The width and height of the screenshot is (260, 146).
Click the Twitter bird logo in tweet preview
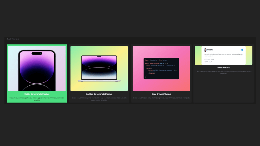pos(242,50)
